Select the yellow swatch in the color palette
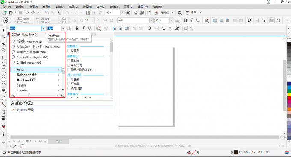 [x=289, y=94]
